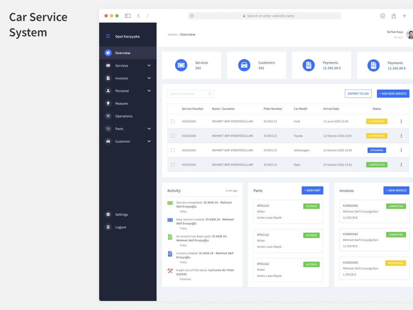Viewport: 413px width, 310px height.
Task: Click the Services stat card ticket icon
Action: pos(181,65)
